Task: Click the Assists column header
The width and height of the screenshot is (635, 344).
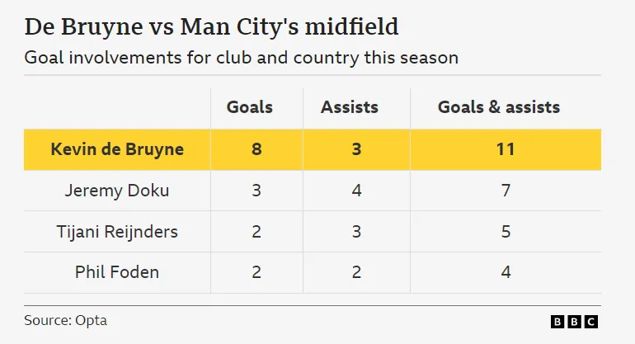Action: [350, 107]
